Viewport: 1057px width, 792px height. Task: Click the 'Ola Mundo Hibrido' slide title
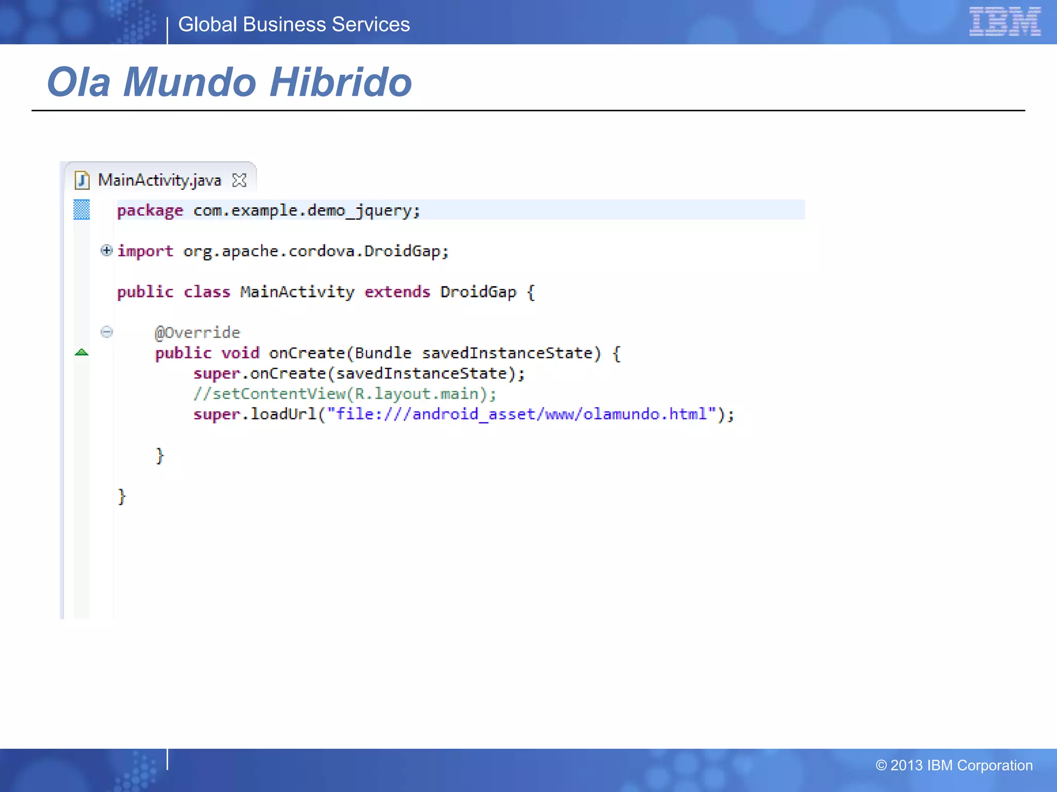click(230, 82)
